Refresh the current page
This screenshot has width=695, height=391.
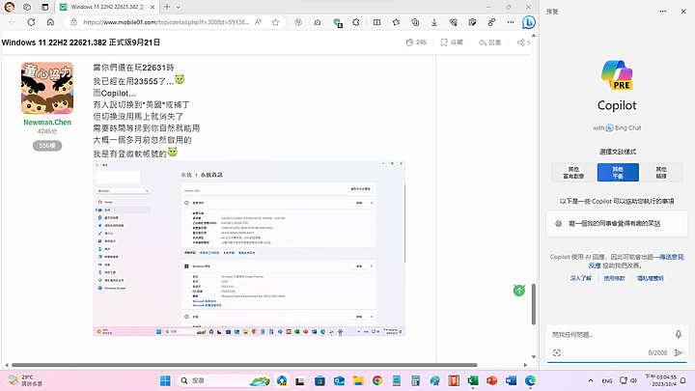[x=31, y=22]
